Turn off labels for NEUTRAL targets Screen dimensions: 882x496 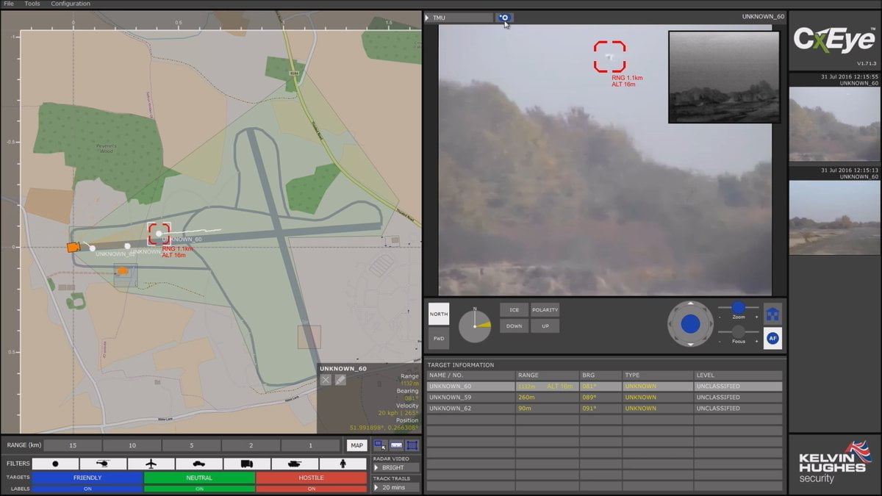coord(198,487)
